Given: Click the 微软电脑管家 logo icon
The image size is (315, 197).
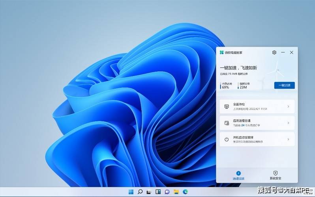Looking at the screenshot, I should (x=221, y=52).
